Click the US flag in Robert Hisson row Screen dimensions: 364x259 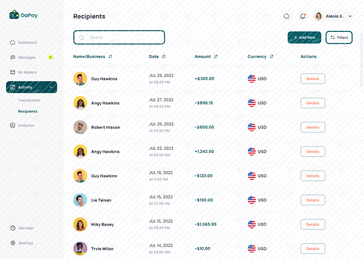pyautogui.click(x=252, y=127)
